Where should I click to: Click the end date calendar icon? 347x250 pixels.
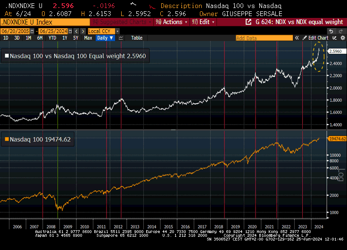click(x=70, y=31)
